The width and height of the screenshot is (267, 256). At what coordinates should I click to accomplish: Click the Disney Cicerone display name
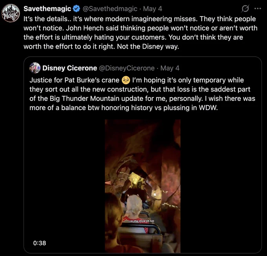pyautogui.click(x=69, y=68)
